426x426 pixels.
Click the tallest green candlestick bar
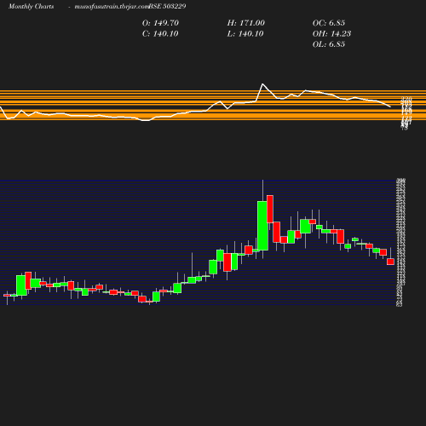262,226
